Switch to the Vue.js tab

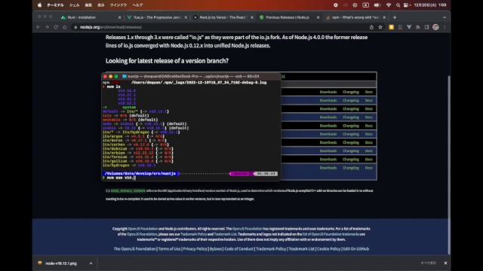157,17
